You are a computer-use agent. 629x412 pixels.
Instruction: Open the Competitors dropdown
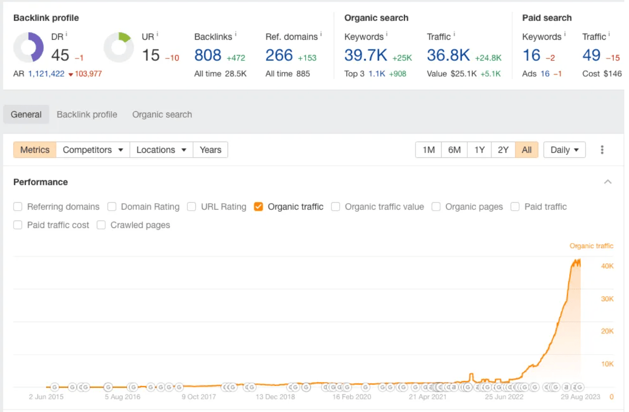point(93,150)
